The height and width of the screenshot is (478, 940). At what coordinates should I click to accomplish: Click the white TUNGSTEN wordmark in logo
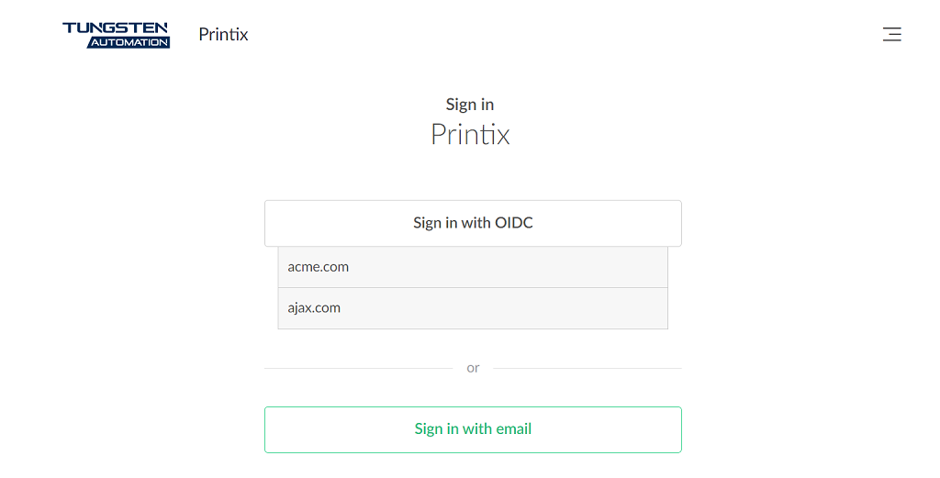tap(116, 28)
